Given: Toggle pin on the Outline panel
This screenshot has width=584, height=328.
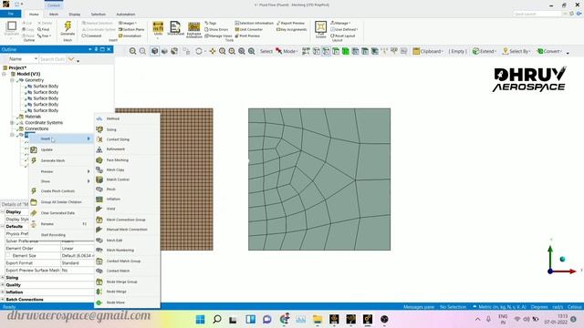Looking at the screenshot, I should click(96, 49).
